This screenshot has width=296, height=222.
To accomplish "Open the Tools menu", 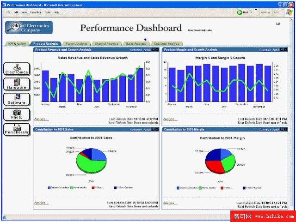I will (47, 12).
